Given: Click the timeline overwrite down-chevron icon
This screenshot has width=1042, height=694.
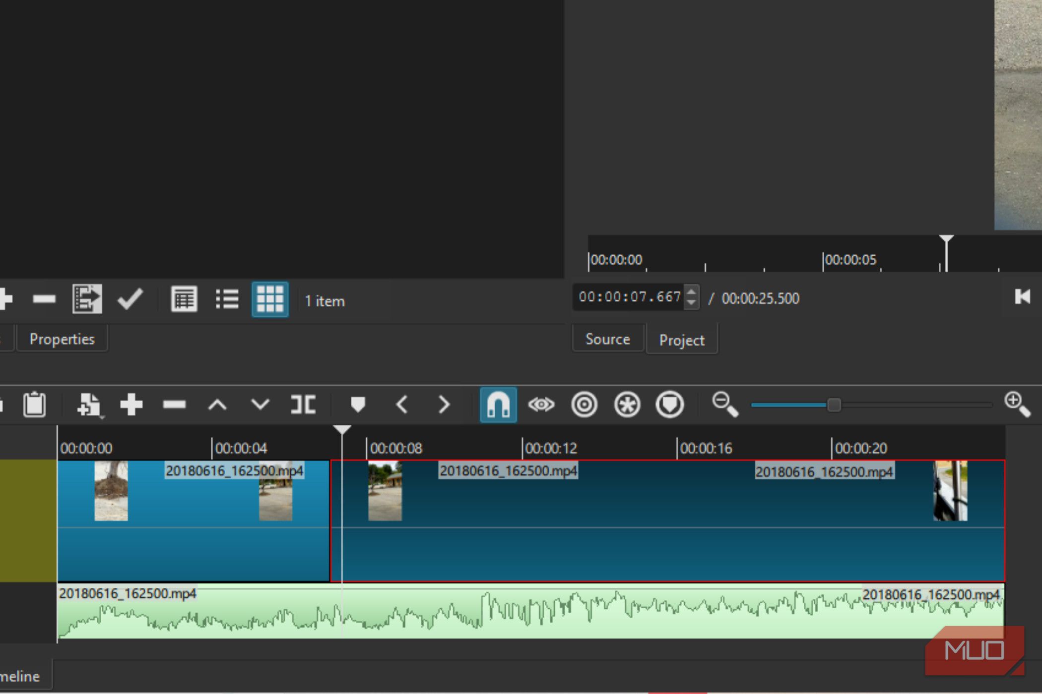Looking at the screenshot, I should click(x=260, y=405).
